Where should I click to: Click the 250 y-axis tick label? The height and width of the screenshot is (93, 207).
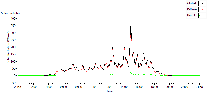coord(13,40)
